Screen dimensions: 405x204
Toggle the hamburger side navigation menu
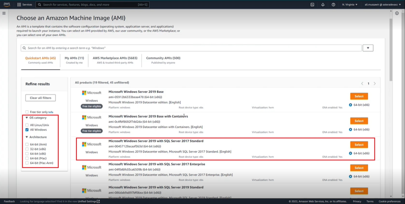(4, 13)
